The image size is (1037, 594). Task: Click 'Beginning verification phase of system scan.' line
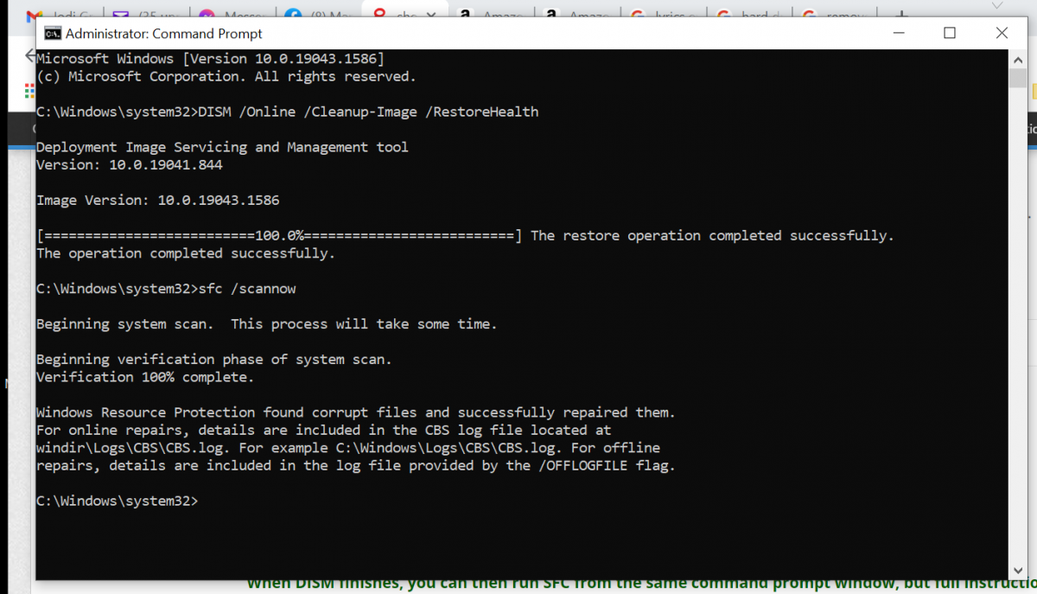213,360
